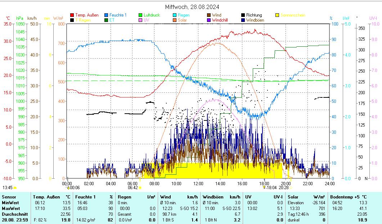
Task: Click the 18:04 marker below the time axis
Action: (x=264, y=187)
